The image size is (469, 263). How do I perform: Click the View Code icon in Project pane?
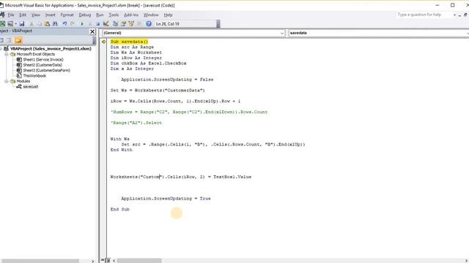1,41
